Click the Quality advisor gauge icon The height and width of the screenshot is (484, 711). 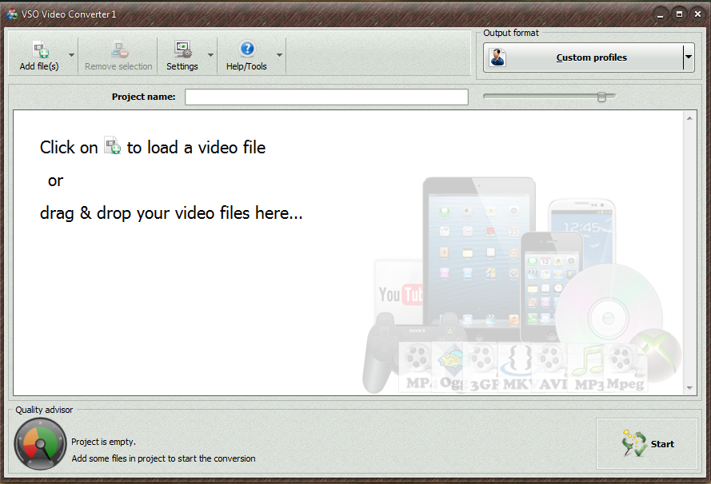tap(40, 444)
